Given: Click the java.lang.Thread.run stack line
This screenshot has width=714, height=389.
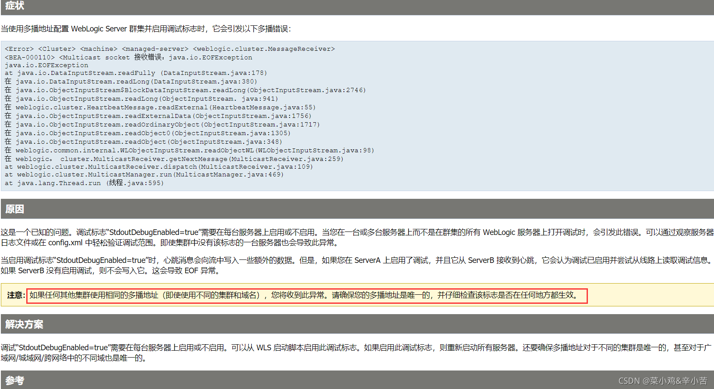Looking at the screenshot, I should click(84, 183).
